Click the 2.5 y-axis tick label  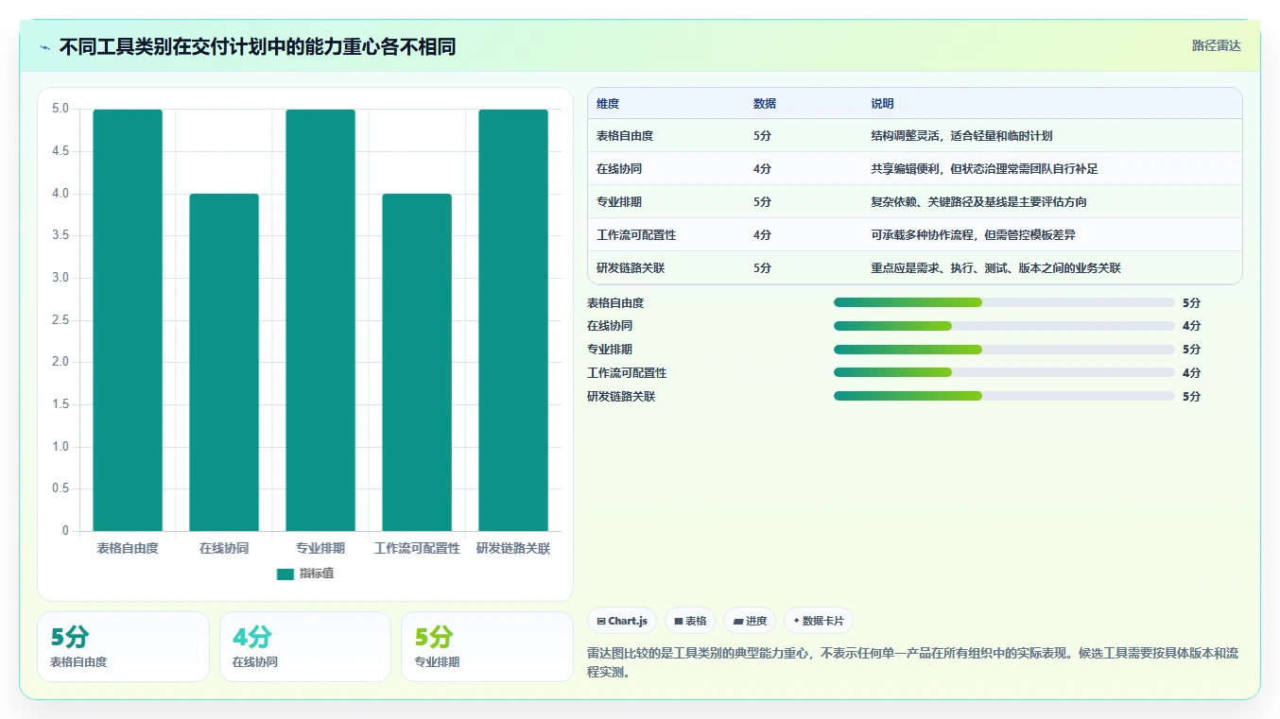click(60, 320)
